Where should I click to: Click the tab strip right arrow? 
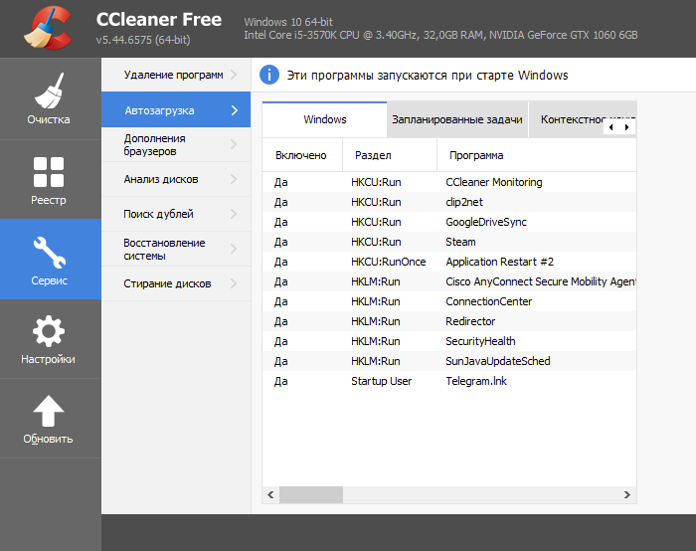pyautogui.click(x=626, y=127)
